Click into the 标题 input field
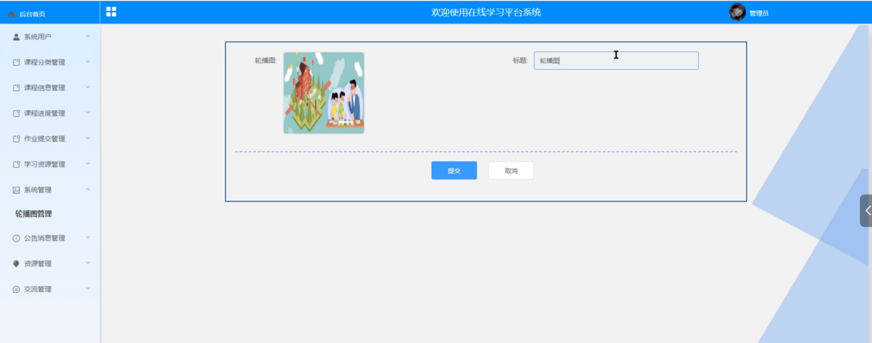872x343 pixels. coord(616,60)
